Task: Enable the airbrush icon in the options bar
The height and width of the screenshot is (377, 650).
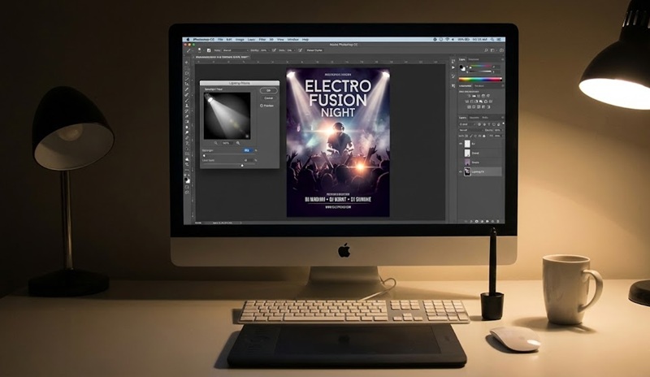Action: click(x=300, y=50)
